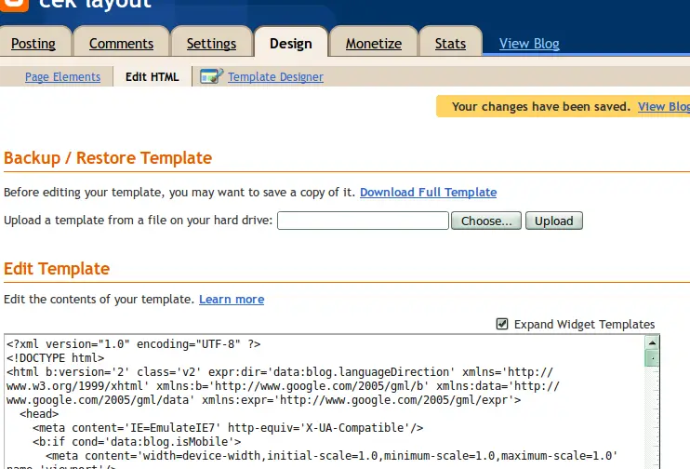Screen dimensions: 690x469
Task: Click the Upload button
Action: (x=554, y=221)
